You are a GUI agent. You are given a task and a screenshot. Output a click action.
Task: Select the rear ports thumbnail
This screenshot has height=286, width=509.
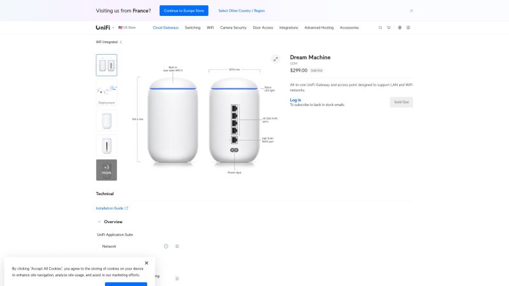pyautogui.click(x=106, y=146)
